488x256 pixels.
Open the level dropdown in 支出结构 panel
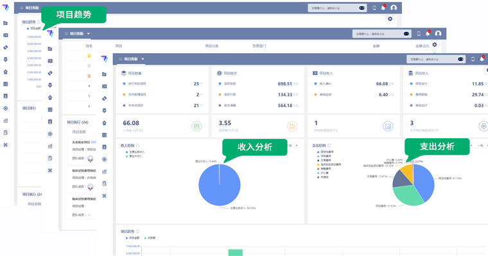pyautogui.click(x=479, y=146)
